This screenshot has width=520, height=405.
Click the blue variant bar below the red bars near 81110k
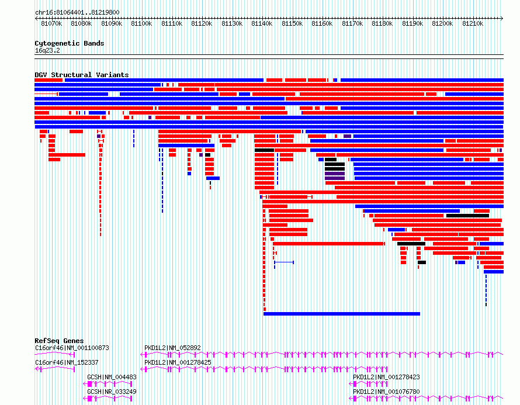pos(186,146)
